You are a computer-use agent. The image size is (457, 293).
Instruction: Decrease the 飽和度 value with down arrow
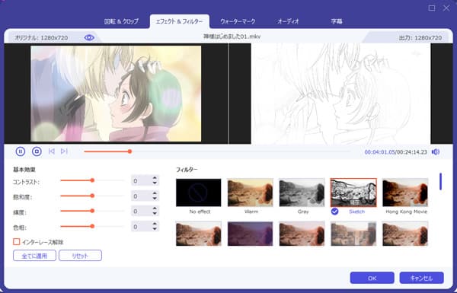(x=155, y=199)
